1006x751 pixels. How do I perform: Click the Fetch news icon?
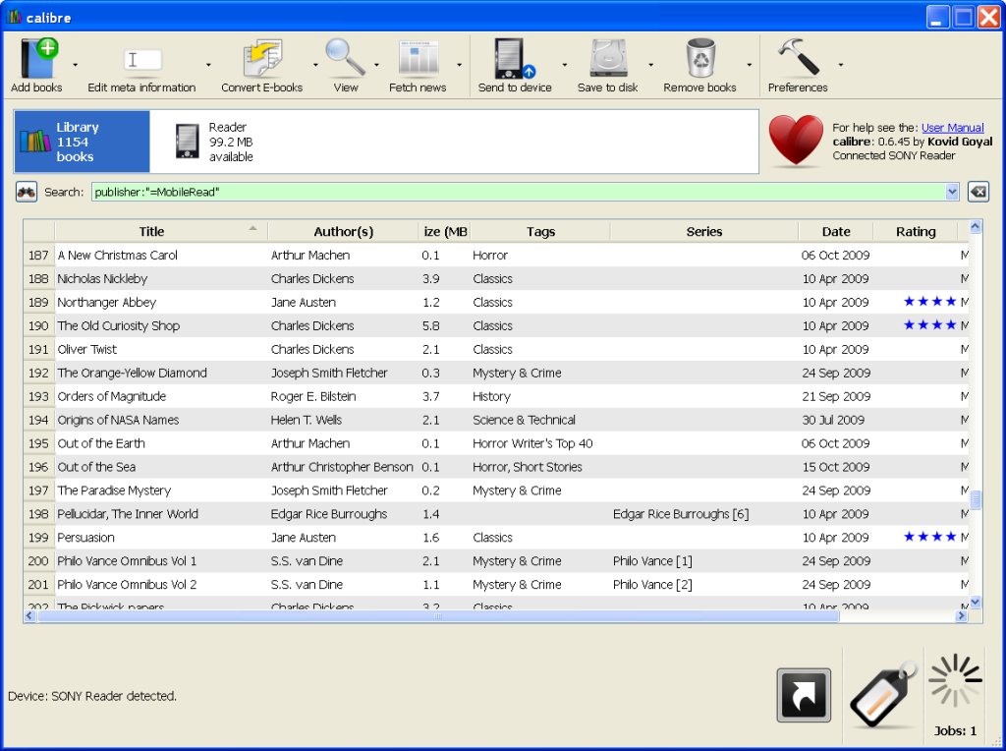[418, 59]
